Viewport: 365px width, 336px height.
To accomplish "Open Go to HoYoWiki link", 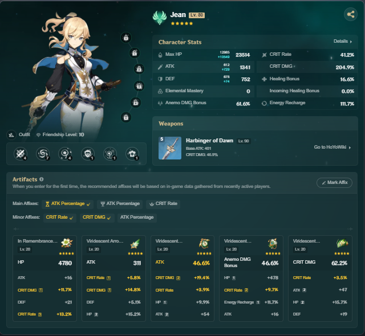I will (332, 147).
